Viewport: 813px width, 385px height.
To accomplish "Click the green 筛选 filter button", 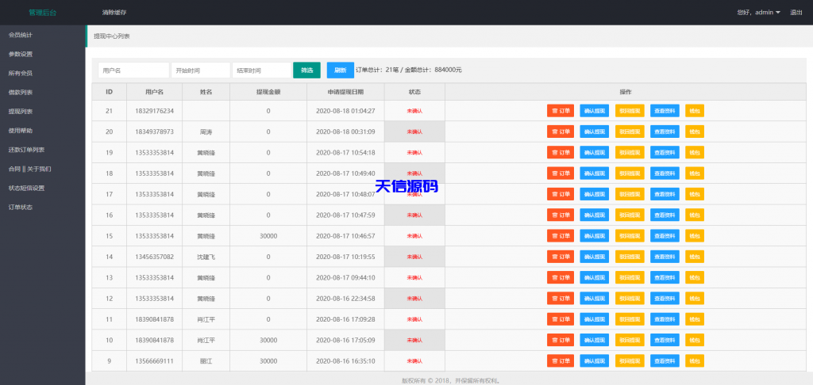I will [307, 70].
